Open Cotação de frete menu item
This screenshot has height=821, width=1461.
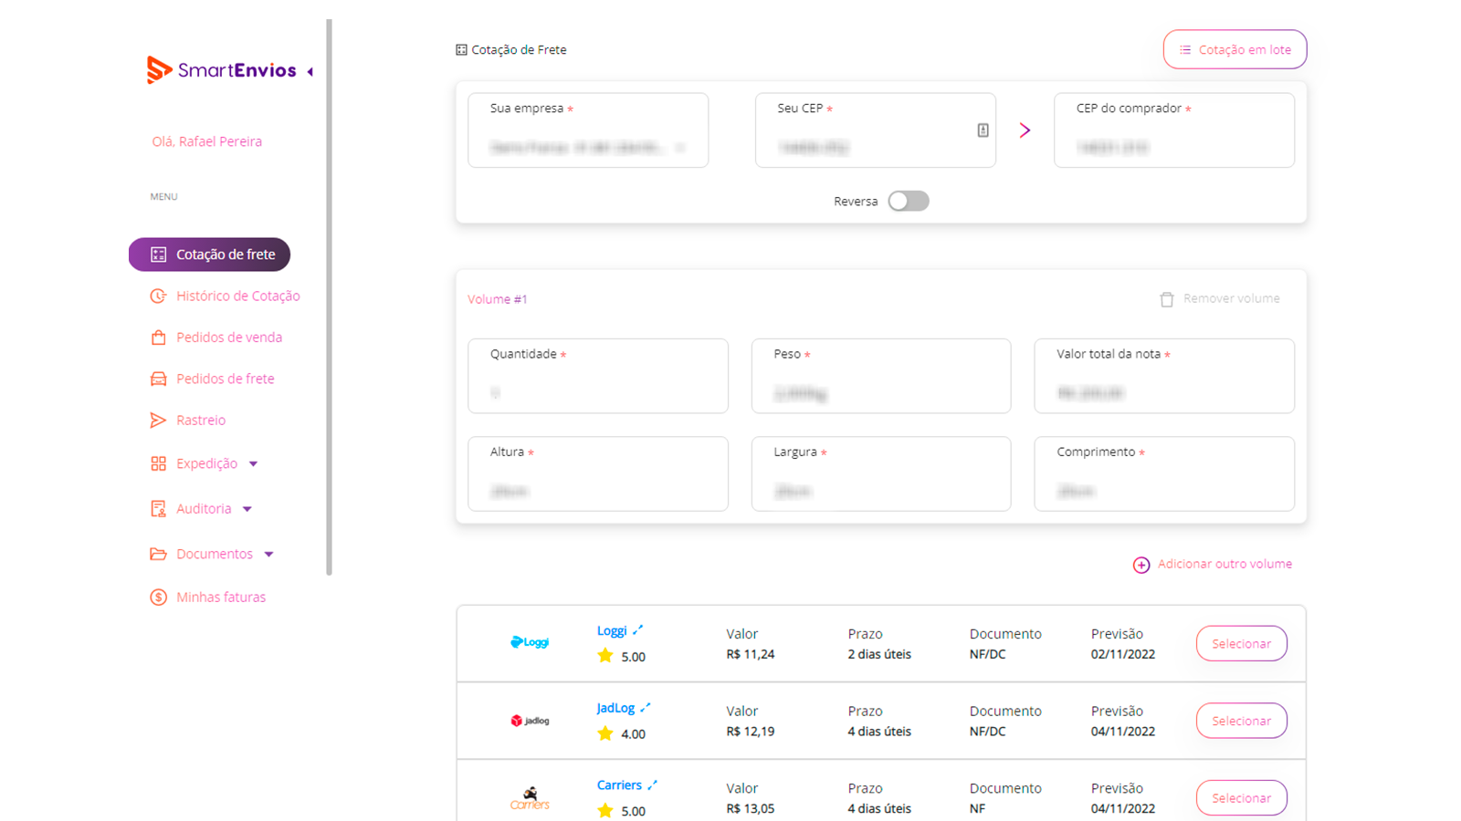tap(209, 255)
